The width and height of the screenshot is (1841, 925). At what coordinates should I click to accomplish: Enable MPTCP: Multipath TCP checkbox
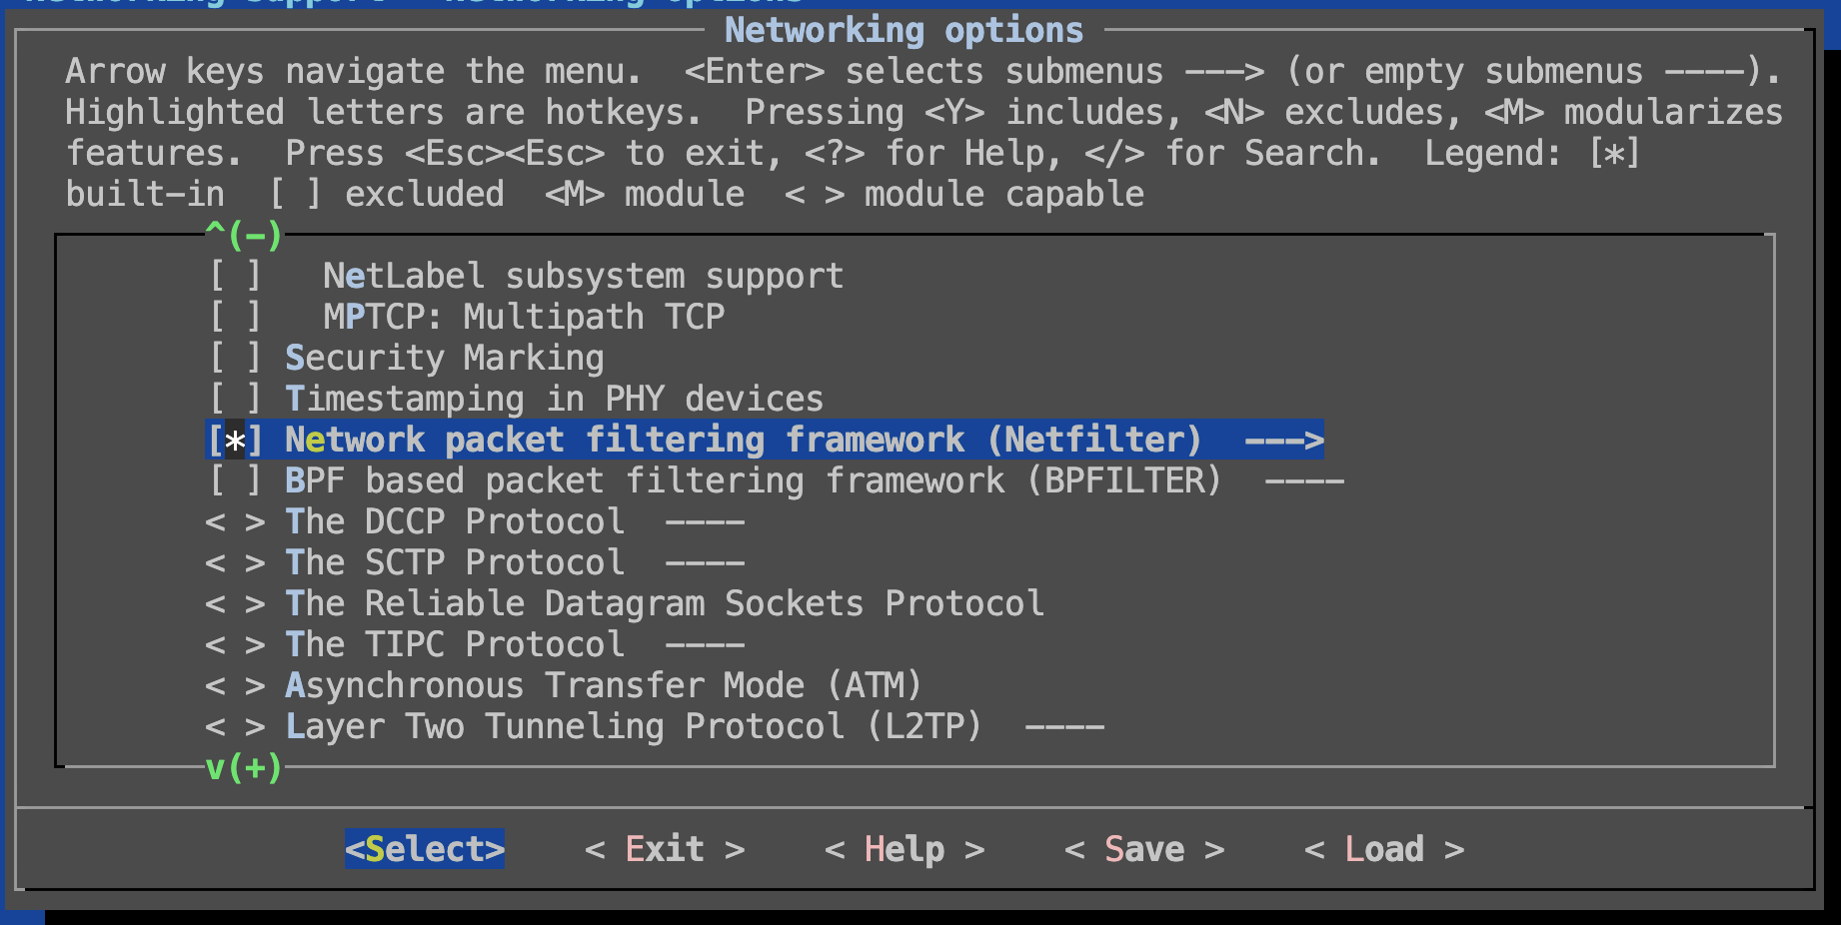235,317
